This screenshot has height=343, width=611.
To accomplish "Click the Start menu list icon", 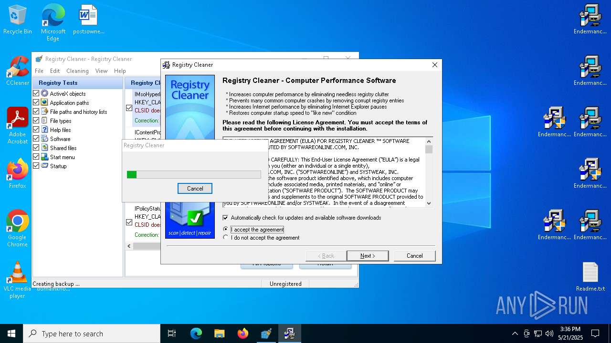I will 44,157.
